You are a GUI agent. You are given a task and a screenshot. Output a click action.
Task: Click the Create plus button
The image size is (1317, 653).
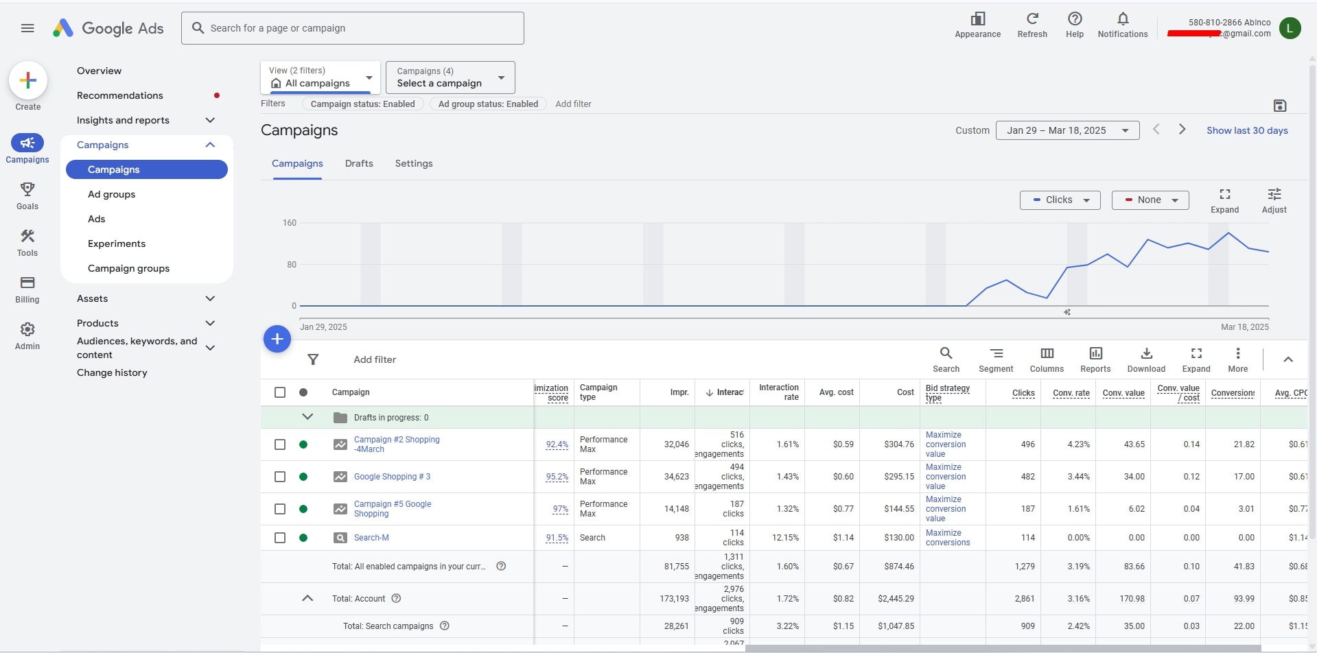click(x=28, y=80)
